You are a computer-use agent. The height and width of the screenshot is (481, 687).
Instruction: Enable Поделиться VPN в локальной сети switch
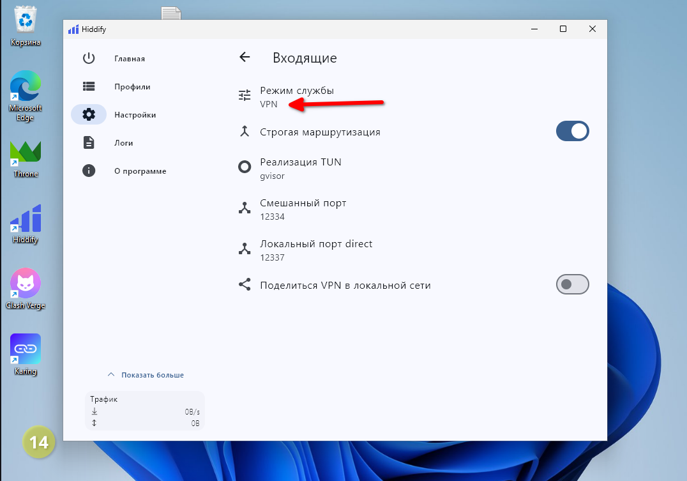572,284
